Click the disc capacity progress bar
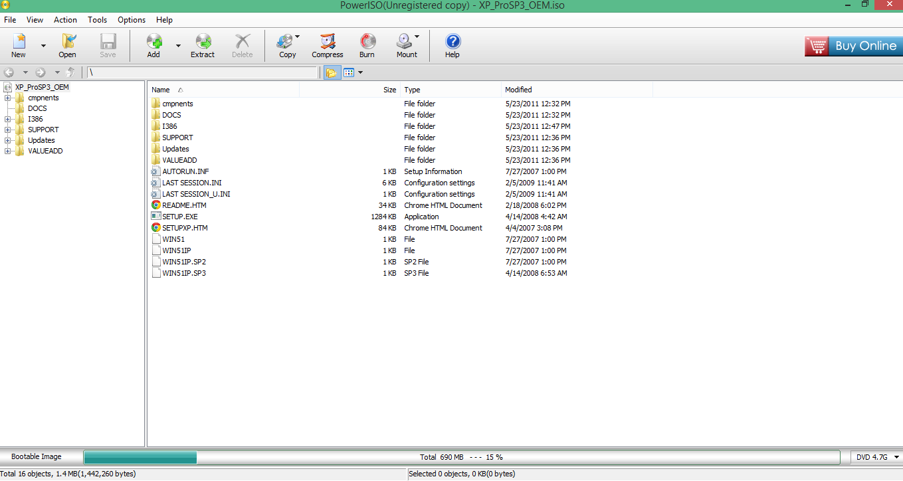Viewport: 903px width, 481px height. coord(461,457)
